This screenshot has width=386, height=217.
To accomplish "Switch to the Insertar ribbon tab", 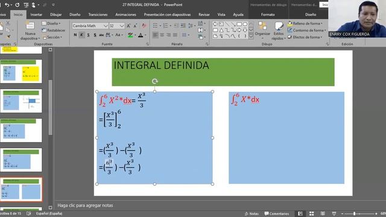I will [36, 14].
